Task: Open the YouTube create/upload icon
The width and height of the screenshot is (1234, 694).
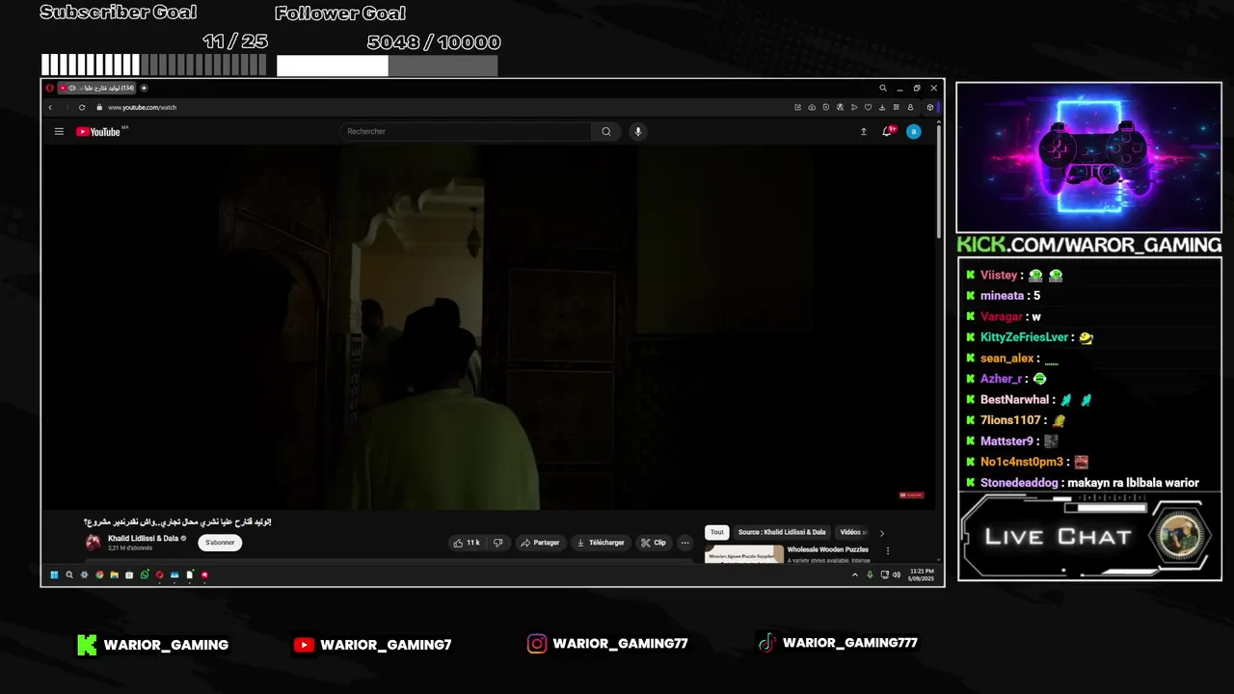Action: pyautogui.click(x=864, y=131)
